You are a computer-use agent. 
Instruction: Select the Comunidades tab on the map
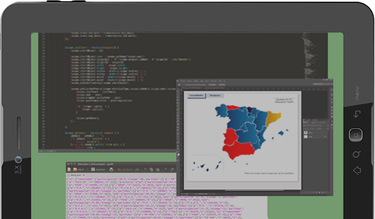coord(196,96)
